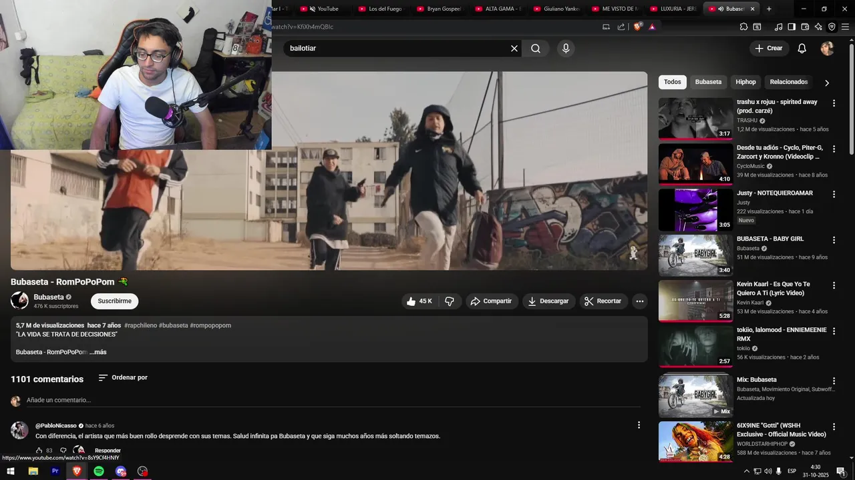Open Brave Rewards triangle icon

652,27
